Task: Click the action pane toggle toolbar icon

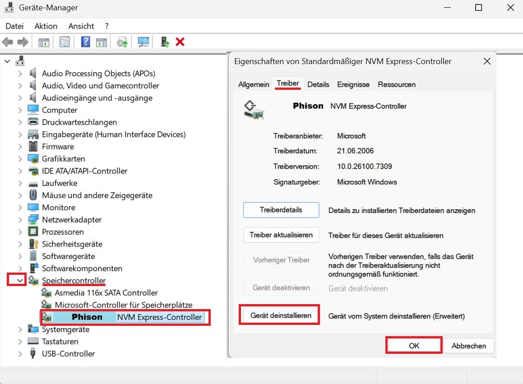Action: pyautogui.click(x=102, y=42)
